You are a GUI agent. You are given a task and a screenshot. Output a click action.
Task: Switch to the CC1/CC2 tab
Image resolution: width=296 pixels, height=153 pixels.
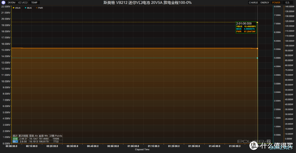click(x=23, y=3)
